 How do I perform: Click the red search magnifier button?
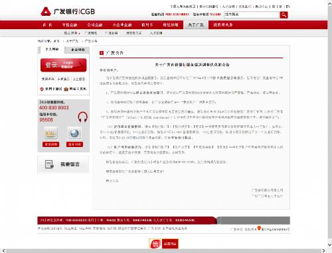tap(284, 15)
